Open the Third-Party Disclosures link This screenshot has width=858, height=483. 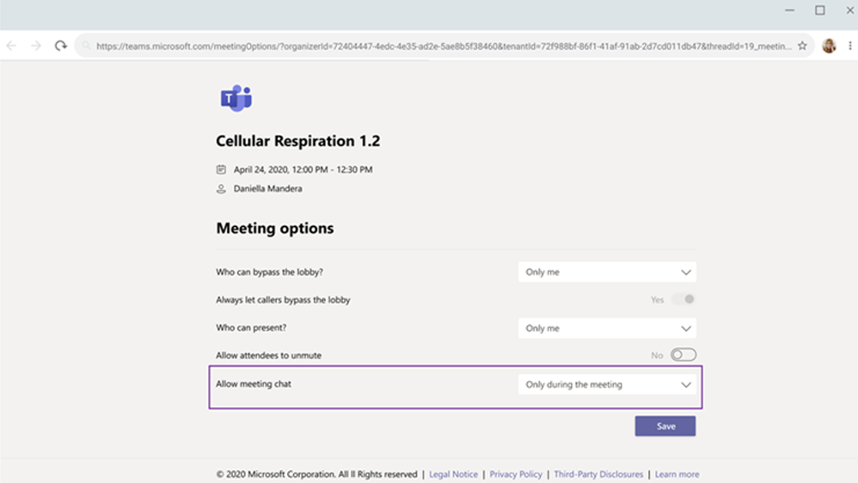click(598, 474)
